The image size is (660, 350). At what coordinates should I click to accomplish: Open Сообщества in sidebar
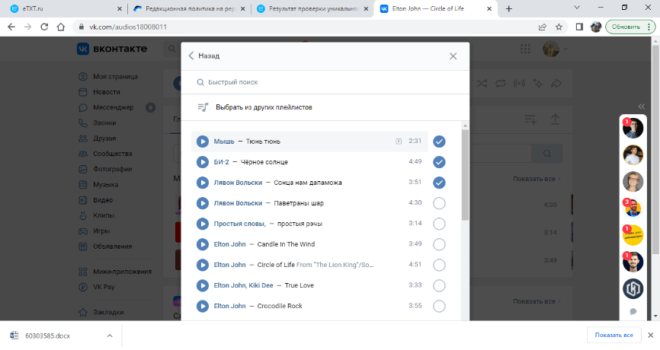coord(112,154)
